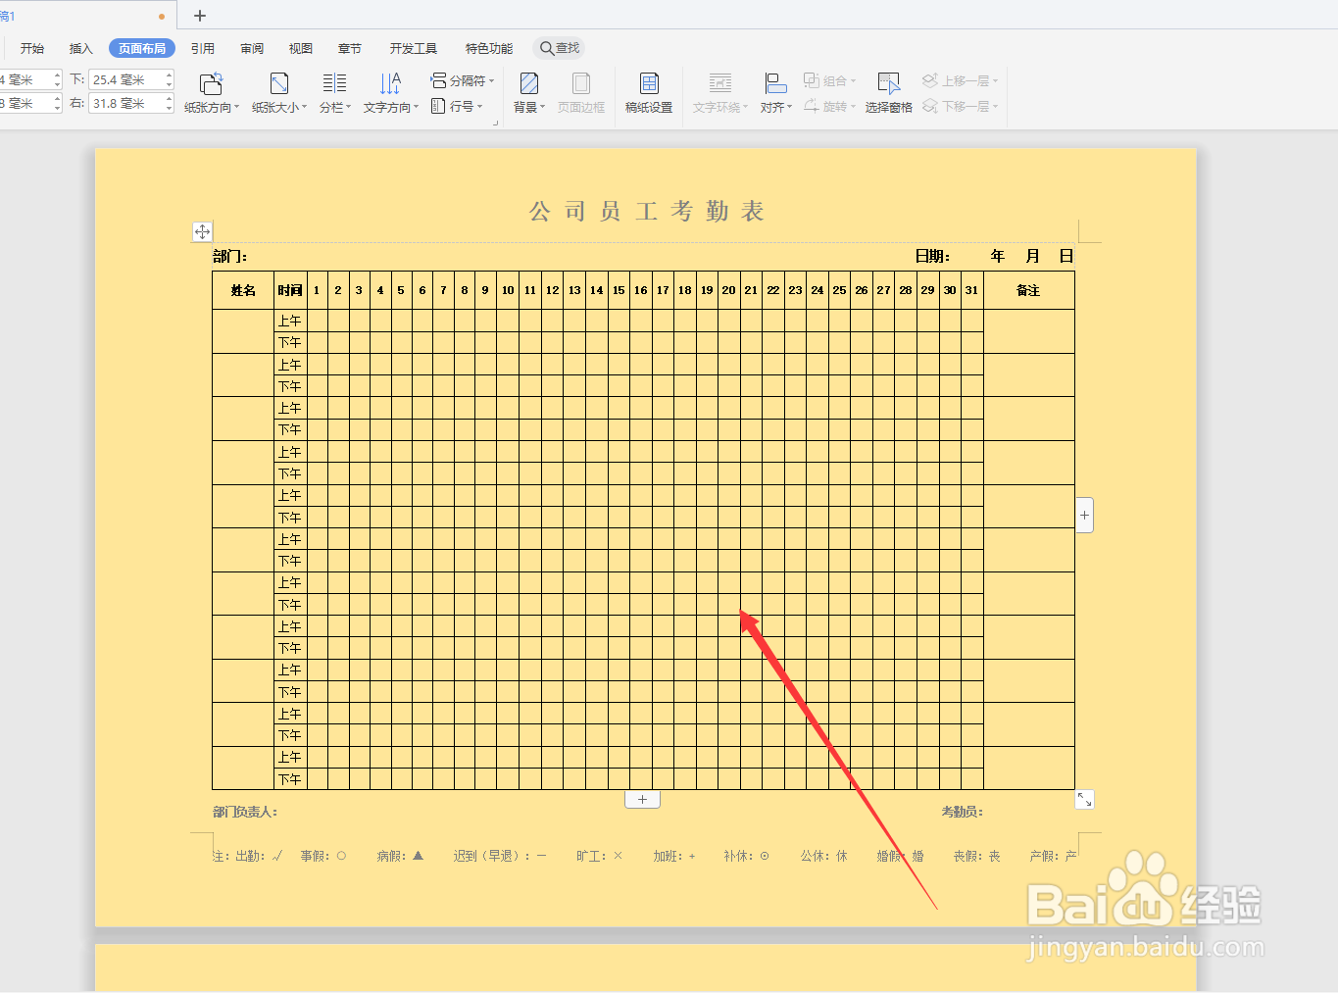Click the page setup dialog launcher arrow
Viewport: 1338px width, 993px height.
tap(495, 123)
